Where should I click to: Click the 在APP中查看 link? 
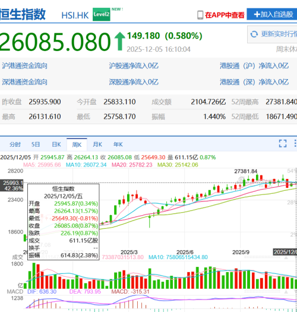click(225, 15)
